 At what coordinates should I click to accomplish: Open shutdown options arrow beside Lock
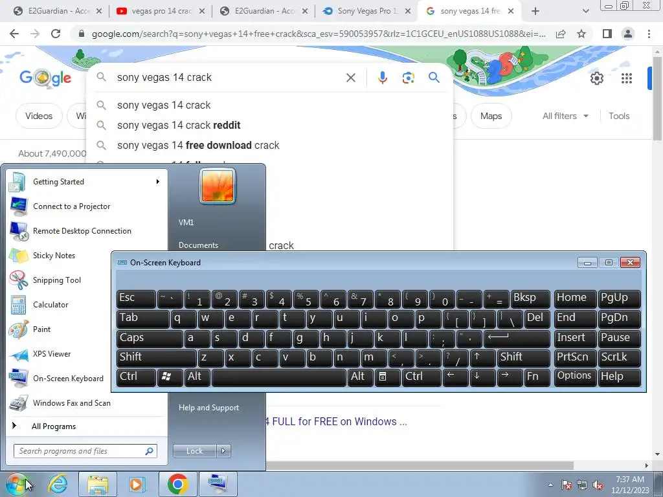coord(223,451)
